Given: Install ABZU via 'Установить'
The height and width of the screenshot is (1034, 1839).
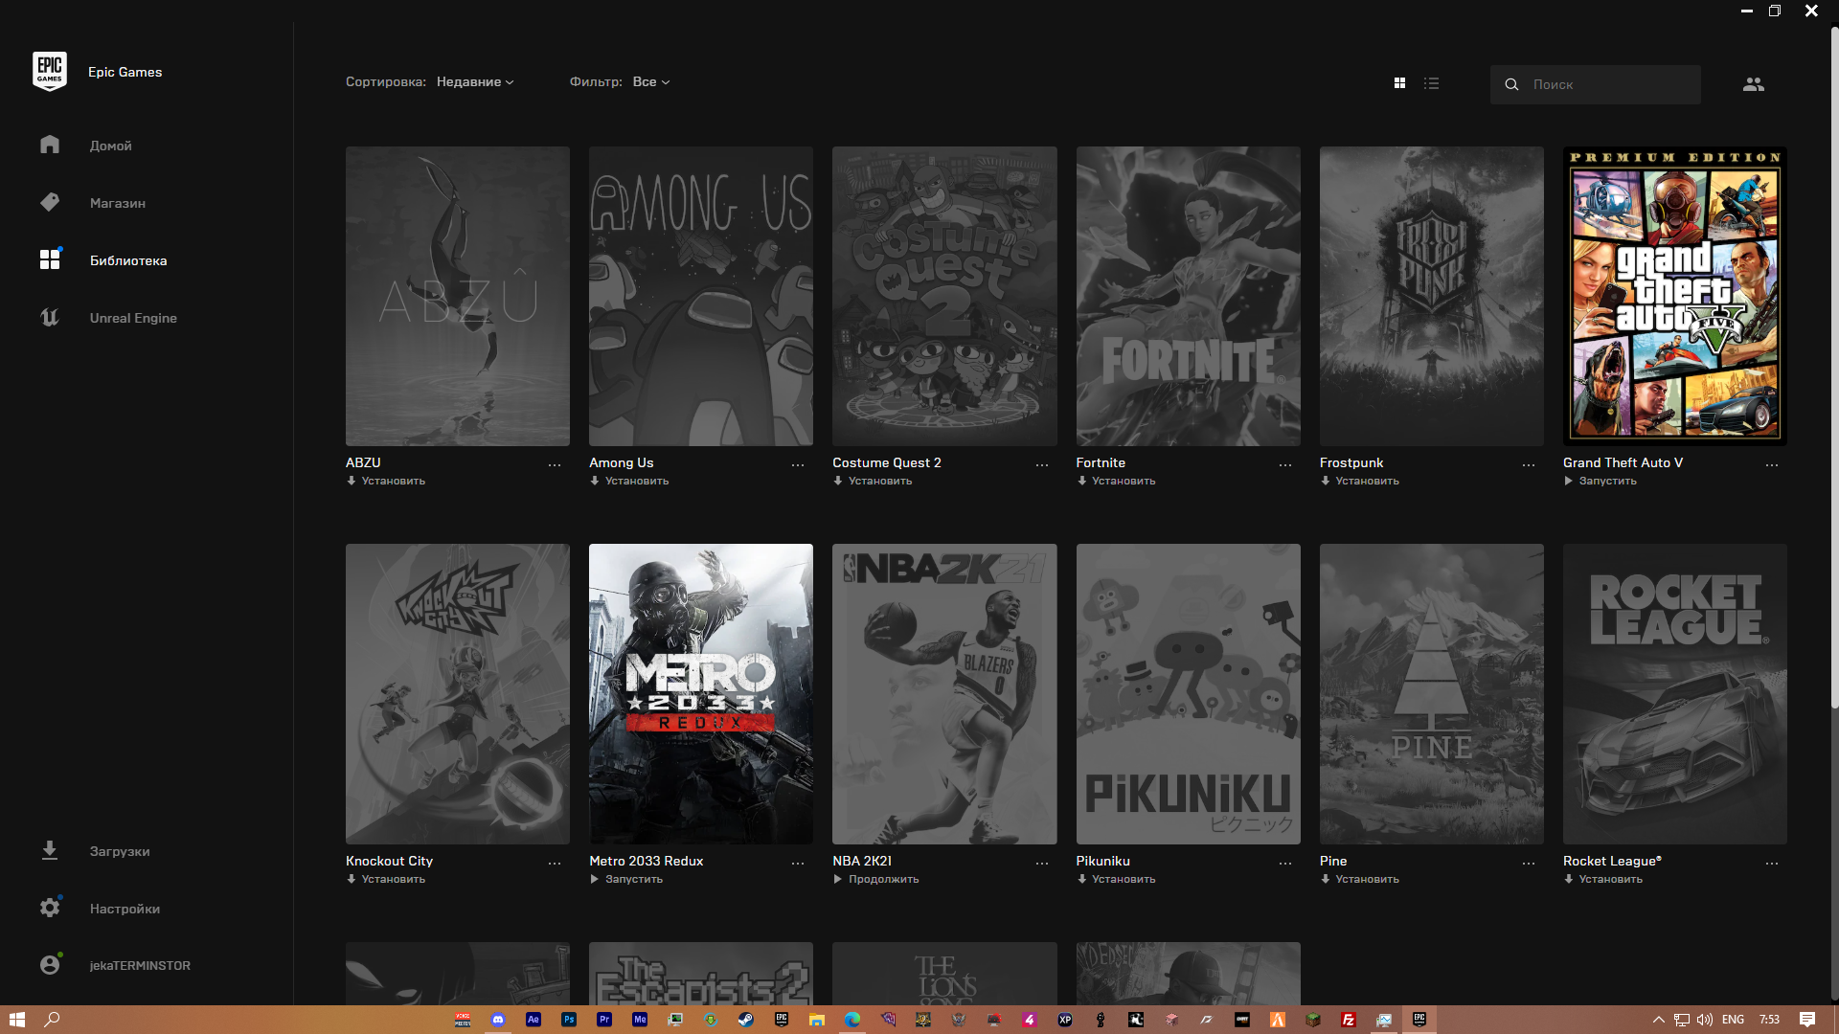Looking at the screenshot, I should (x=386, y=482).
